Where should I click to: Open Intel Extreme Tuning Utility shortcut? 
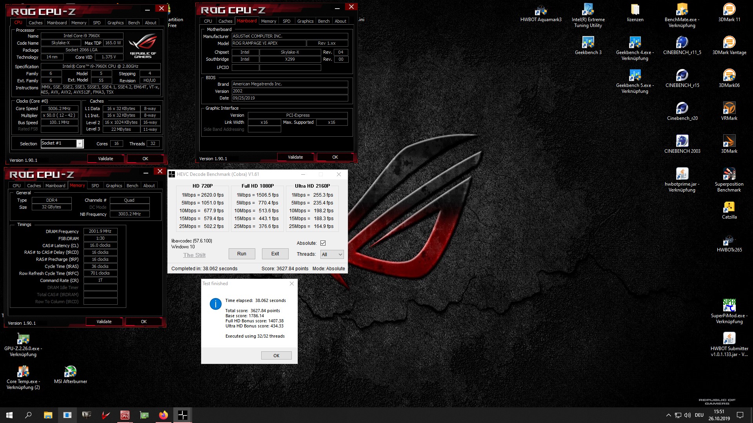click(588, 16)
